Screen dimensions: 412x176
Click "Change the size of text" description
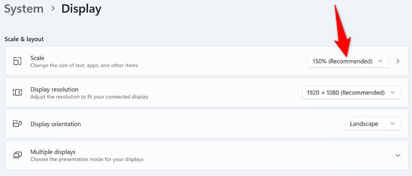pos(84,65)
